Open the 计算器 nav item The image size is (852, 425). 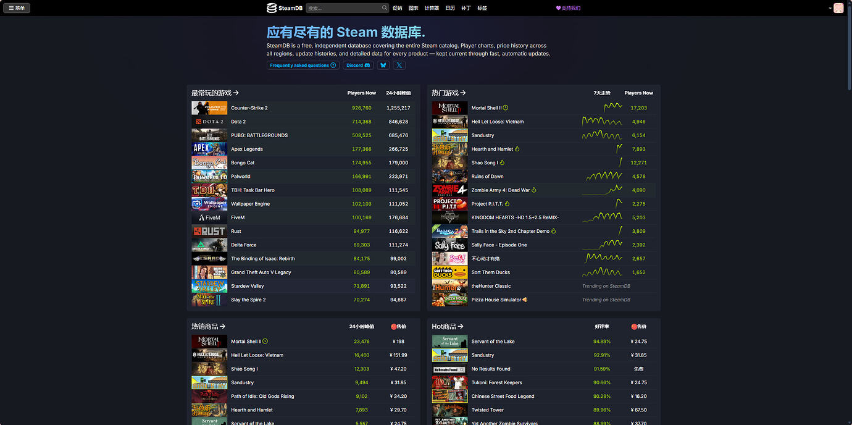(x=432, y=8)
